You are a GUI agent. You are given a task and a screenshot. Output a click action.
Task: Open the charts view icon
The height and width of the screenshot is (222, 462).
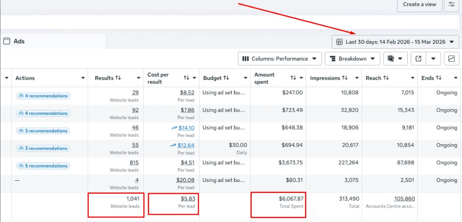452,59
